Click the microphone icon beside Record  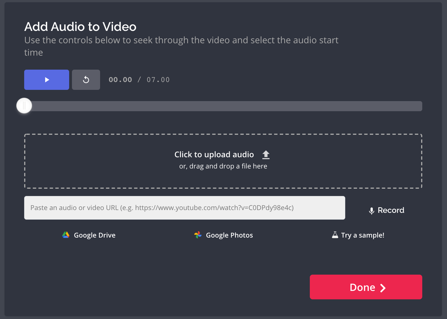pos(371,211)
